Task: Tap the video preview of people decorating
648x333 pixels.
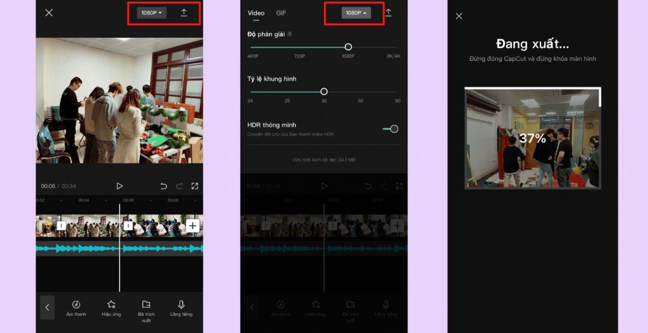Action: [x=120, y=101]
